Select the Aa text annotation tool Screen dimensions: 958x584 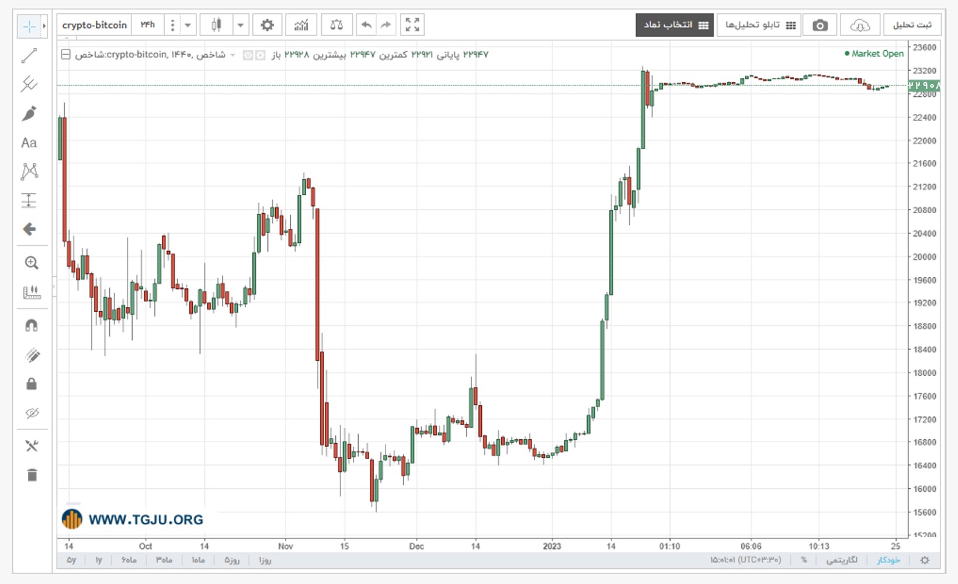pyautogui.click(x=29, y=142)
